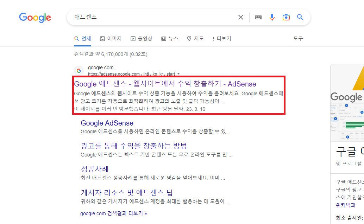Select the 전체 tab
The height and width of the screenshot is (224, 364).
(x=83, y=38)
